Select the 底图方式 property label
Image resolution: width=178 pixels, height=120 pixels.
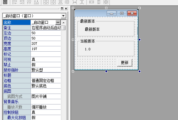coord(17,96)
